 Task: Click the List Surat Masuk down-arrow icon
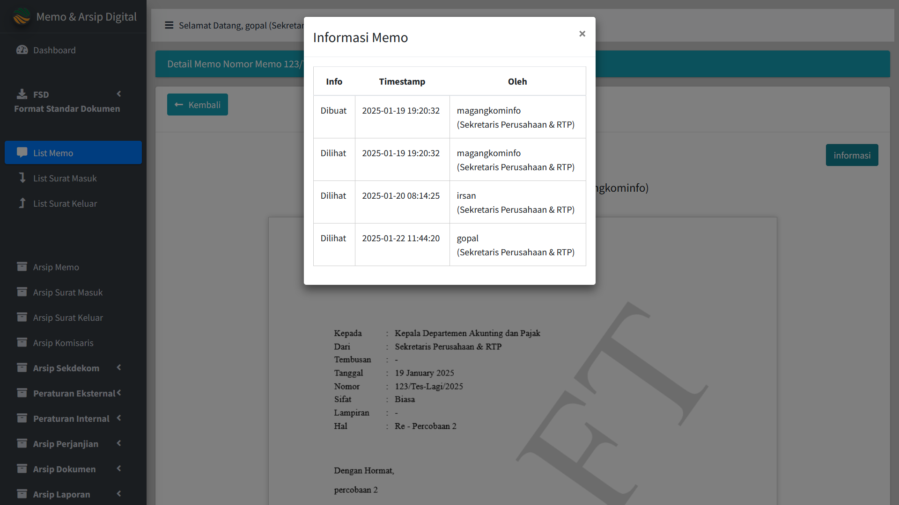(x=22, y=178)
